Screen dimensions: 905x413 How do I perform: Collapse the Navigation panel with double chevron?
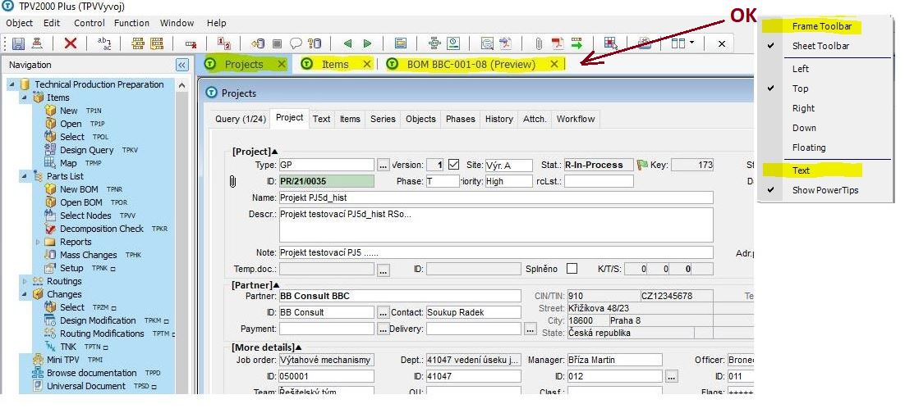(x=181, y=65)
